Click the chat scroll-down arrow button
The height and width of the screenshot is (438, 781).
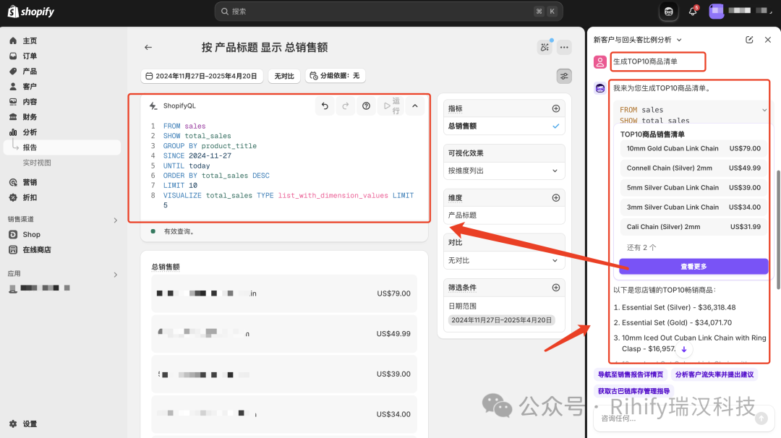(684, 349)
